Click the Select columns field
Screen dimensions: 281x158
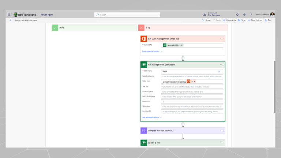point(192,76)
